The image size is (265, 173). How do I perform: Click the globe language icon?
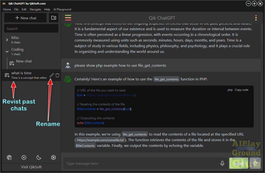point(9,157)
